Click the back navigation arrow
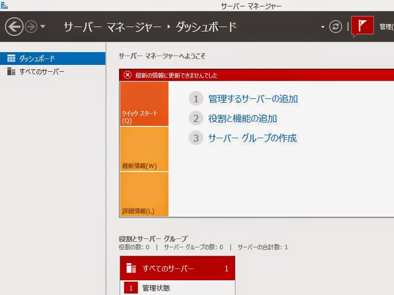The height and width of the screenshot is (295, 394). [x=14, y=27]
